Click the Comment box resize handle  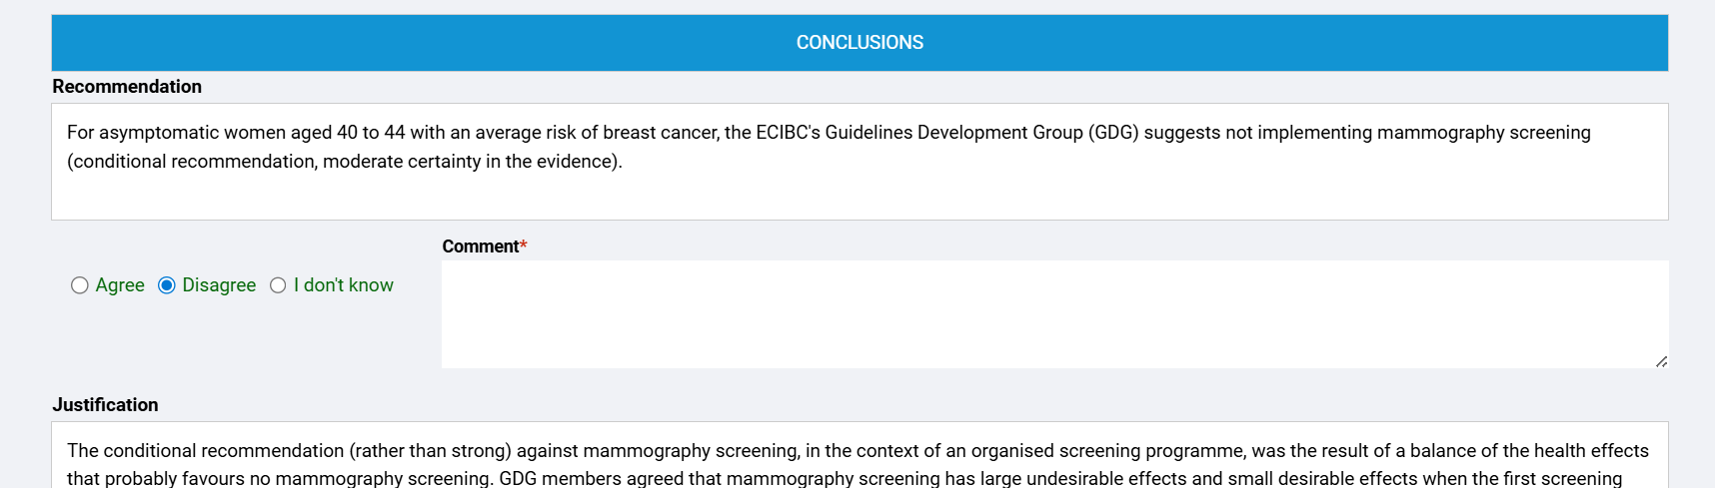(1660, 361)
